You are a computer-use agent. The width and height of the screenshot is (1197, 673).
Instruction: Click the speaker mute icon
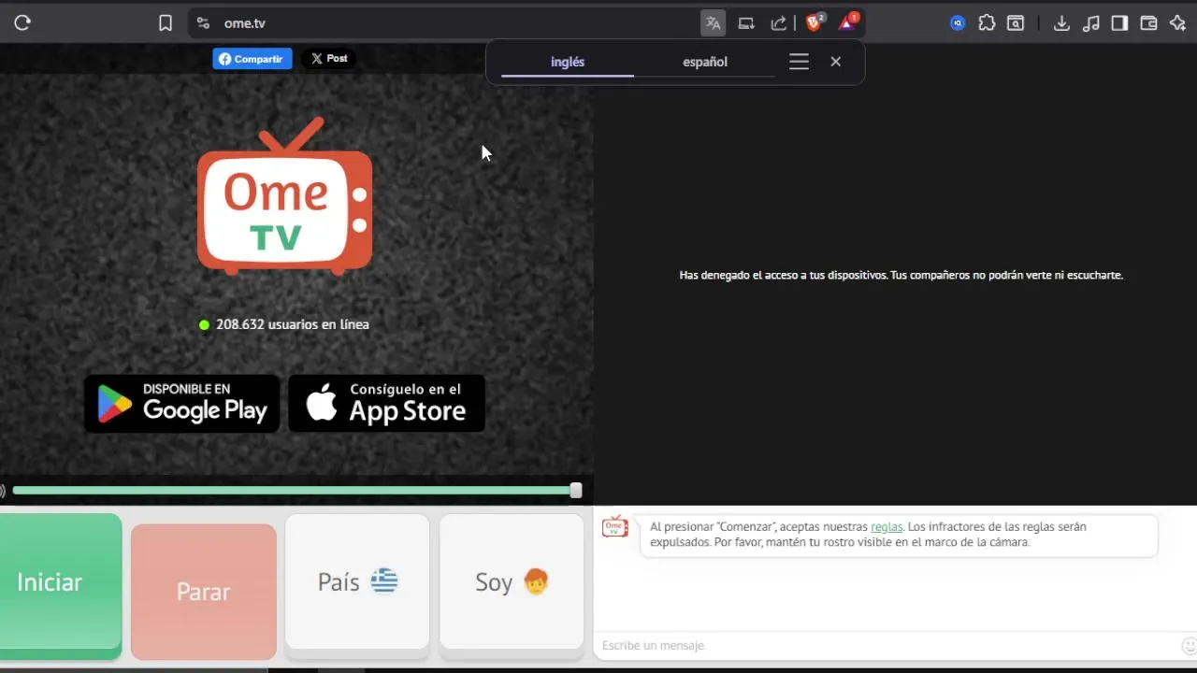click(3, 491)
